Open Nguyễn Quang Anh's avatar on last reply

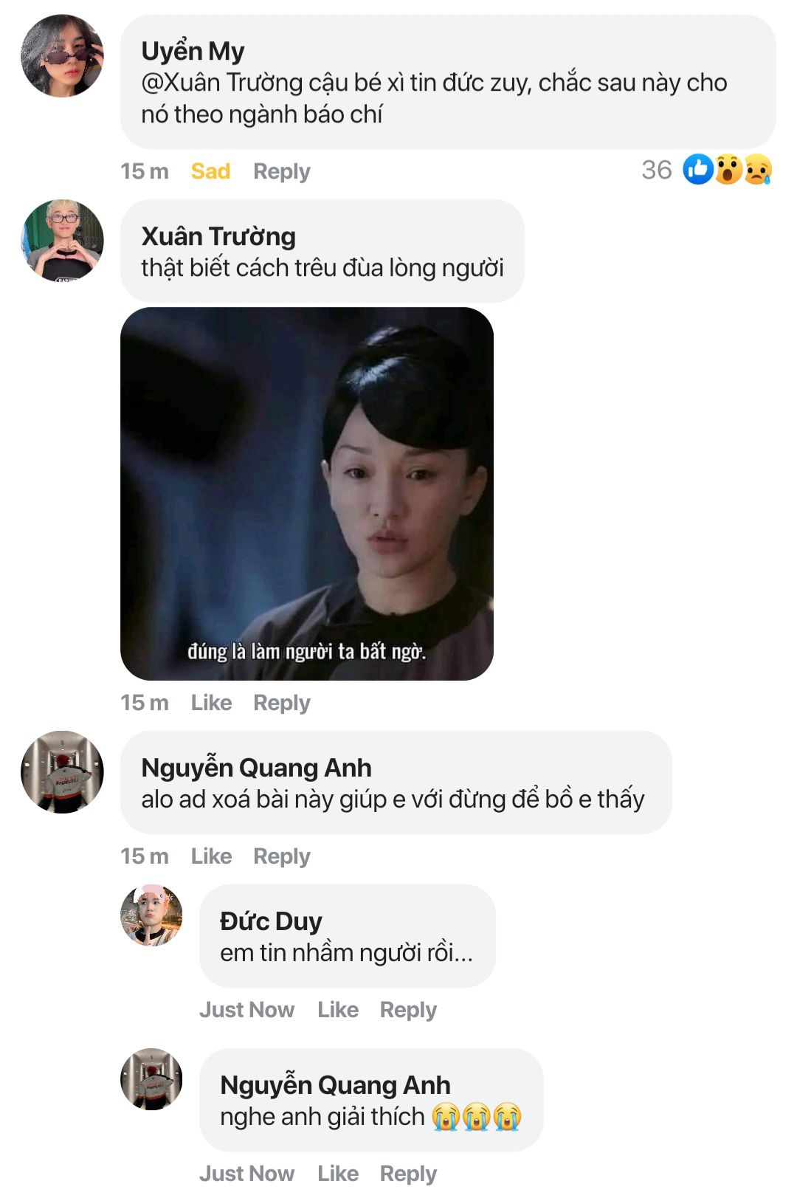[x=151, y=1079]
